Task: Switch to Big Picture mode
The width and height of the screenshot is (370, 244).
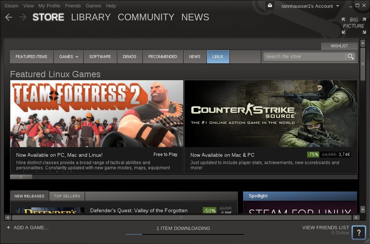Action: click(354, 26)
